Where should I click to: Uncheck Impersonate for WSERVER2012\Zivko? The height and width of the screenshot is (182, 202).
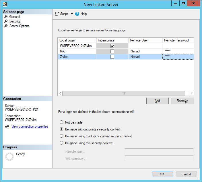click(x=112, y=46)
